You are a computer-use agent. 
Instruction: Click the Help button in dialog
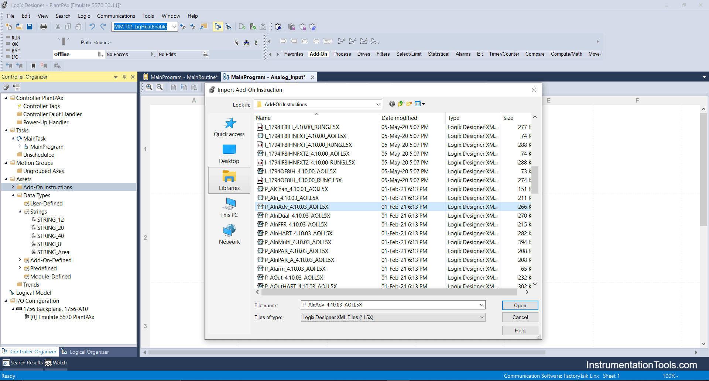(x=520, y=330)
